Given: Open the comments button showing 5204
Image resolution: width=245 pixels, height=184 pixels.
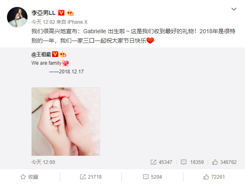Looking at the screenshot, I should (153, 177).
